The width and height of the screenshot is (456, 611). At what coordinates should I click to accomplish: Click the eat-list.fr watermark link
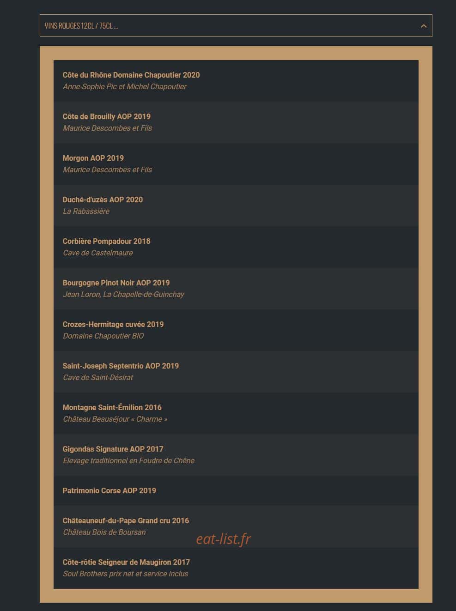224,539
